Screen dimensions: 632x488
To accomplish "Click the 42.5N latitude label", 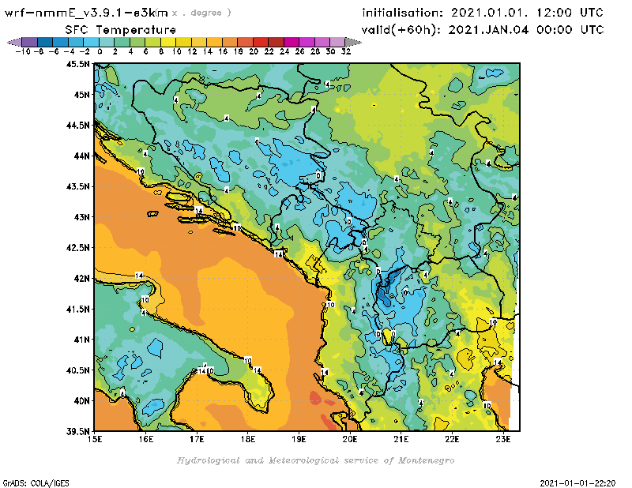I will click(x=77, y=248).
